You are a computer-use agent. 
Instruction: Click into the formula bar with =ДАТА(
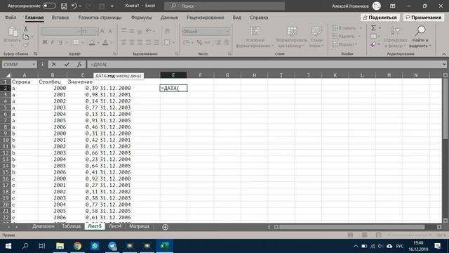pyautogui.click(x=264, y=65)
